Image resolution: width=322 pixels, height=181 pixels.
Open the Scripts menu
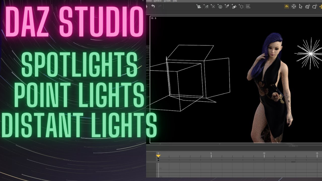pos(167,1)
